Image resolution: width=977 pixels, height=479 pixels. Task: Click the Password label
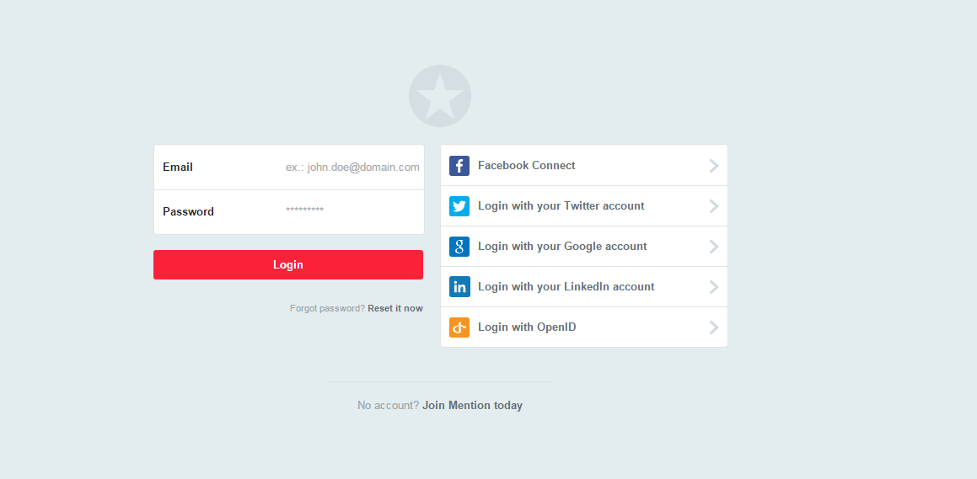tap(188, 211)
